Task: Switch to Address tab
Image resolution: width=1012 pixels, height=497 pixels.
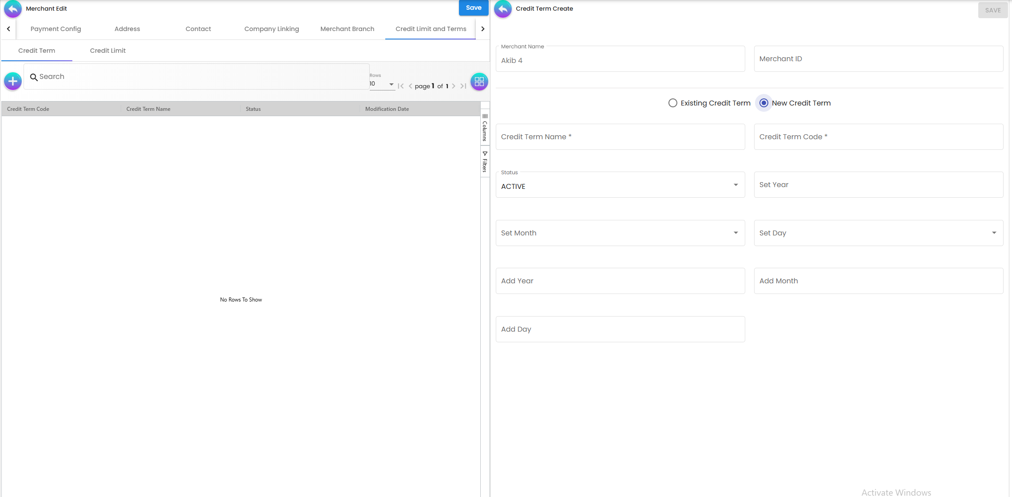Action: [127, 29]
